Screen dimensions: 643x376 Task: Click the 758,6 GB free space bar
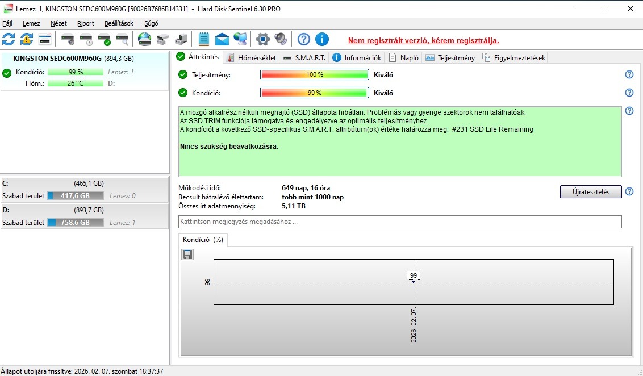click(76, 223)
